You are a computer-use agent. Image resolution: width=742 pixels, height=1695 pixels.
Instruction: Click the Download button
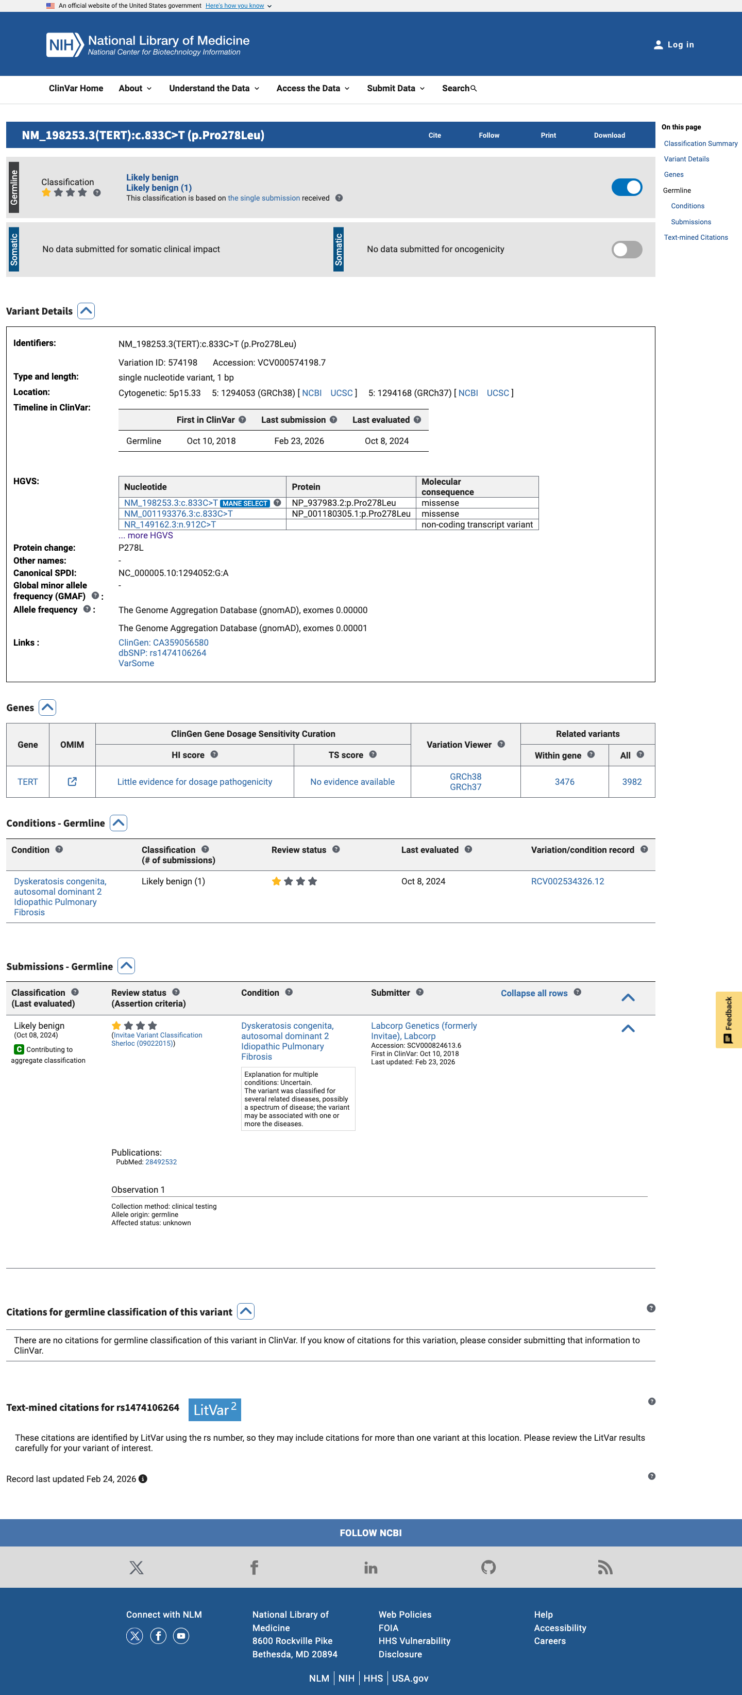[609, 136]
